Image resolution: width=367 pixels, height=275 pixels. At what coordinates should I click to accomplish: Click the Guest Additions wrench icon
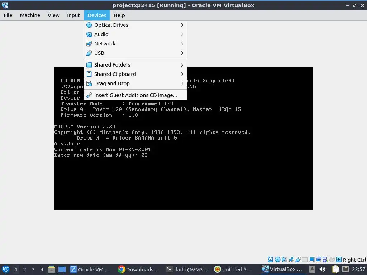[89, 95]
